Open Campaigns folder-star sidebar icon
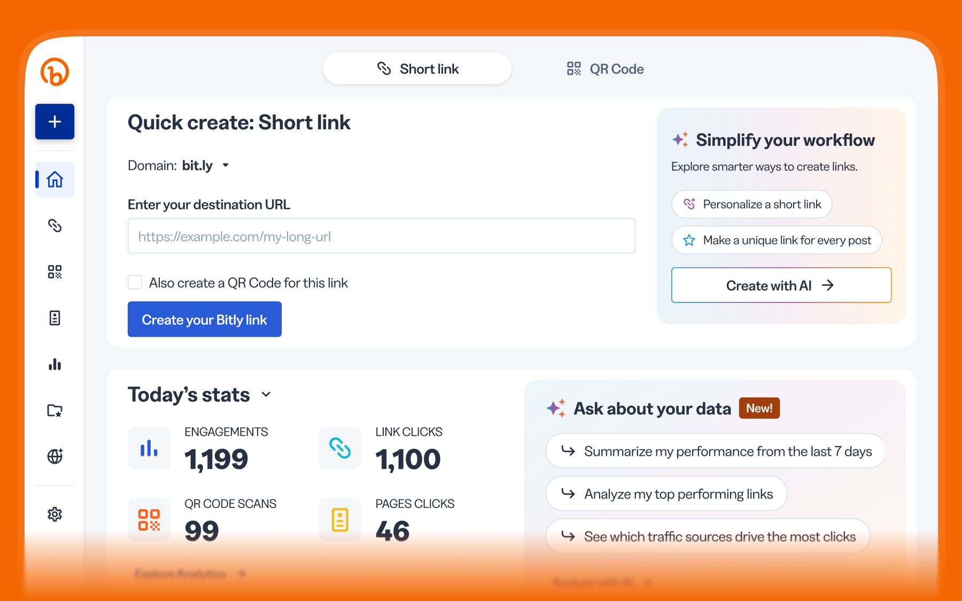962x601 pixels. pos(55,410)
